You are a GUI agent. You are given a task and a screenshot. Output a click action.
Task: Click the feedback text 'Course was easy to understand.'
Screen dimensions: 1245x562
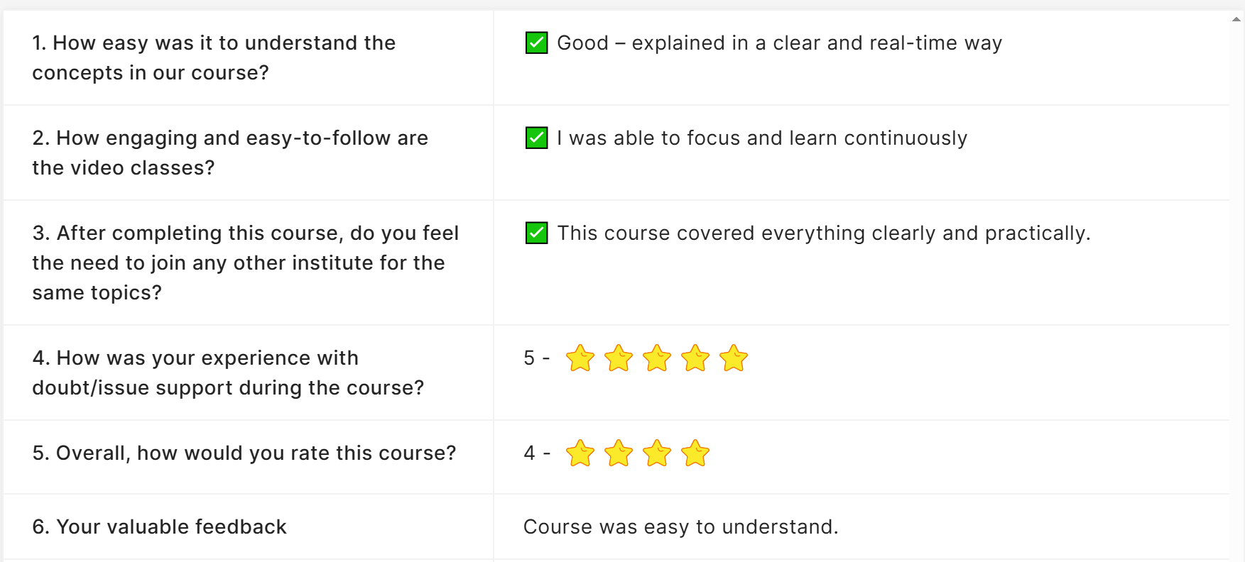coord(680,527)
